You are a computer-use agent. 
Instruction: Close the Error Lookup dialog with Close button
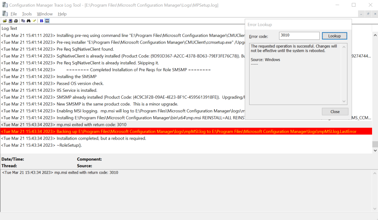pyautogui.click(x=335, y=112)
